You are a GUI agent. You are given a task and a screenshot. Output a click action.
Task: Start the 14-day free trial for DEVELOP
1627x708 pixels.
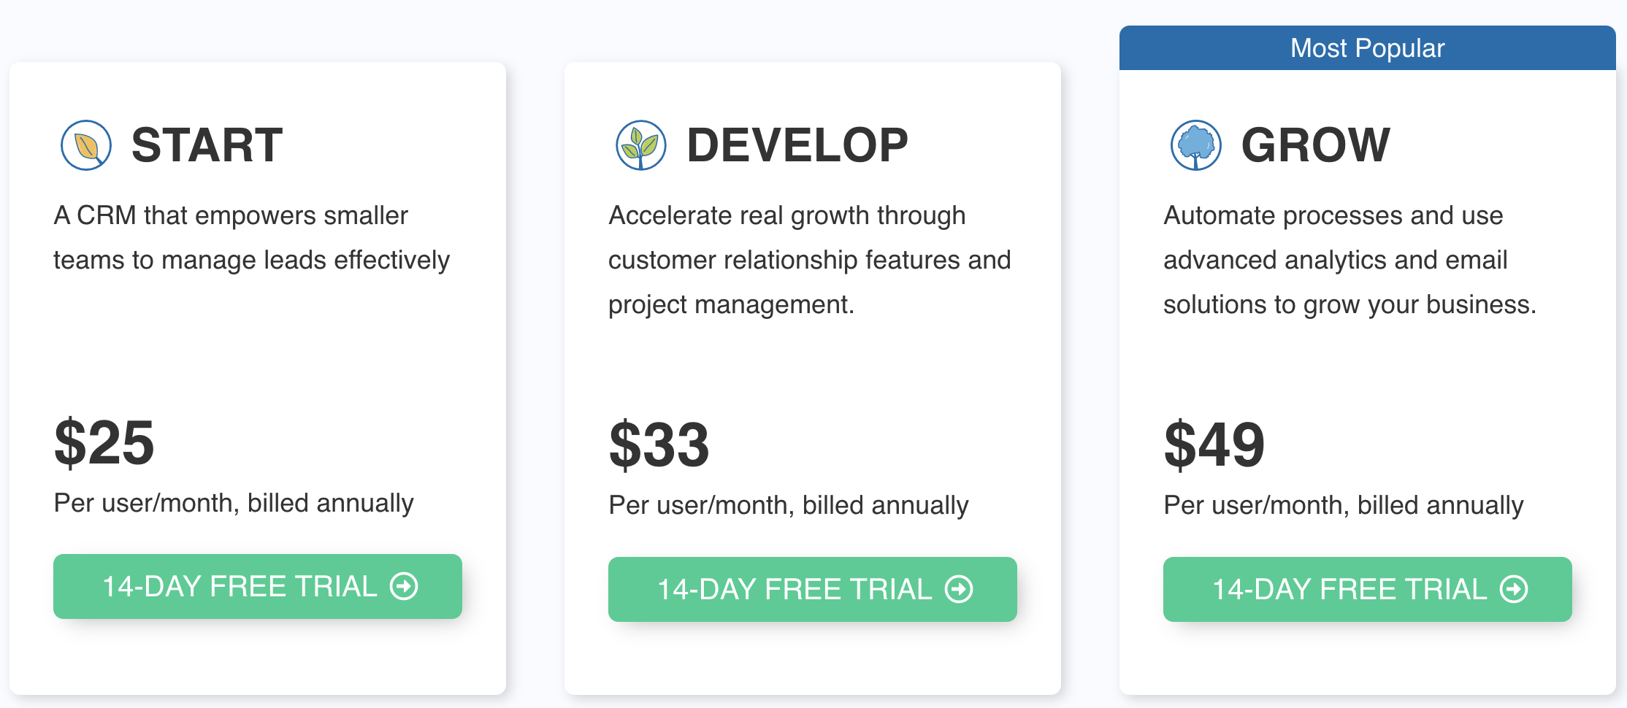[x=812, y=589]
